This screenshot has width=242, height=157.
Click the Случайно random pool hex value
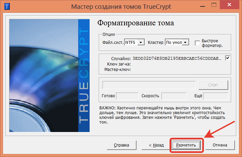(178, 58)
